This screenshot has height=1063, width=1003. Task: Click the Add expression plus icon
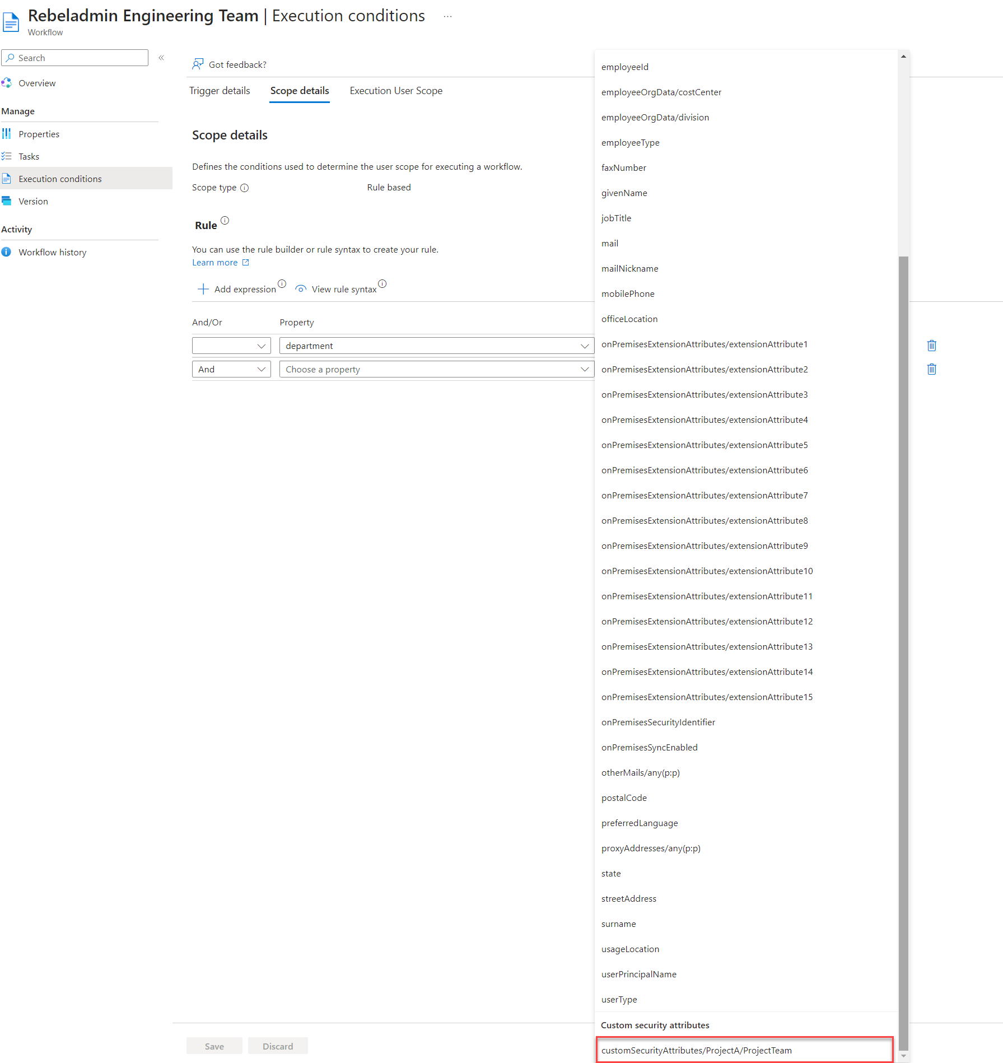(x=203, y=289)
